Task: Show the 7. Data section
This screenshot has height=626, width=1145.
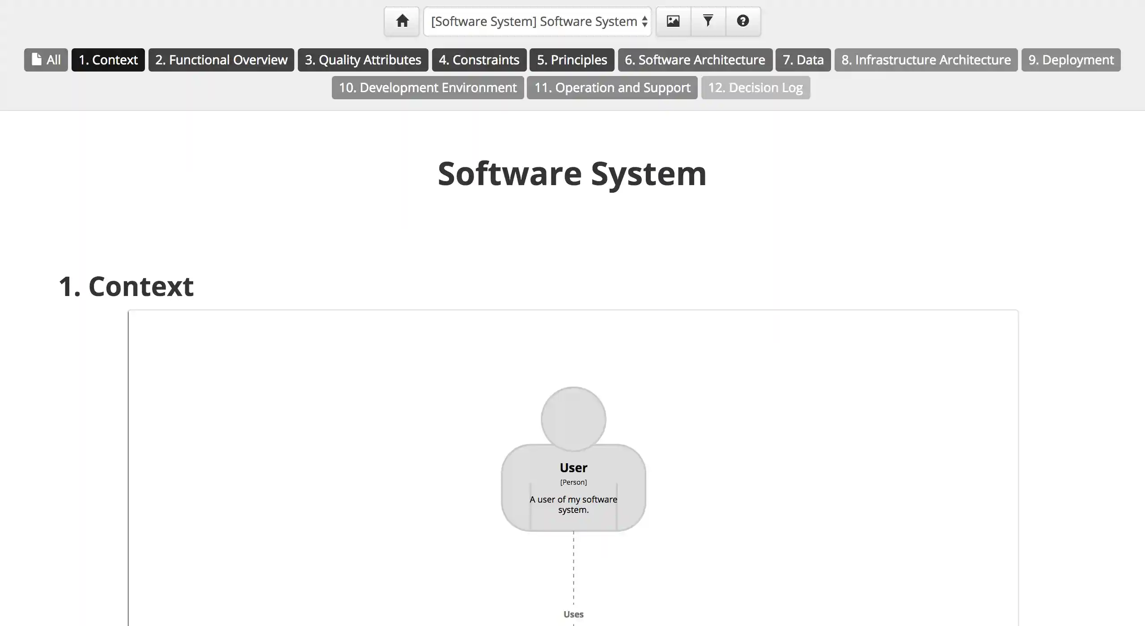Action: 803,59
